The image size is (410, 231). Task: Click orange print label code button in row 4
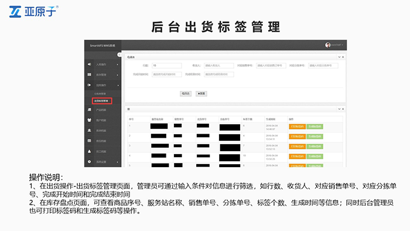click(297, 157)
